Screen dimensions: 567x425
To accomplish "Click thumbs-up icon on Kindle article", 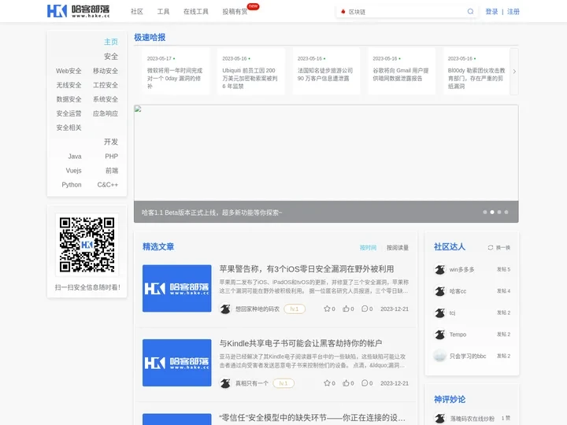I will pyautogui.click(x=346, y=383).
